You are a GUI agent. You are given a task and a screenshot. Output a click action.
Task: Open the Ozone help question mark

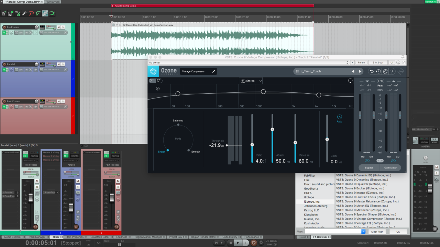click(x=392, y=71)
